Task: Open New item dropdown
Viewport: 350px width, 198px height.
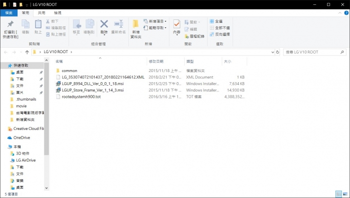Action: [155, 21]
